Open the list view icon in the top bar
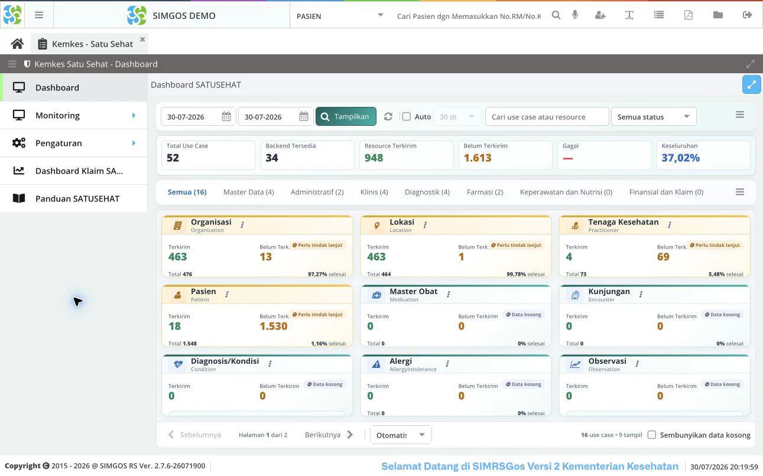 click(659, 15)
